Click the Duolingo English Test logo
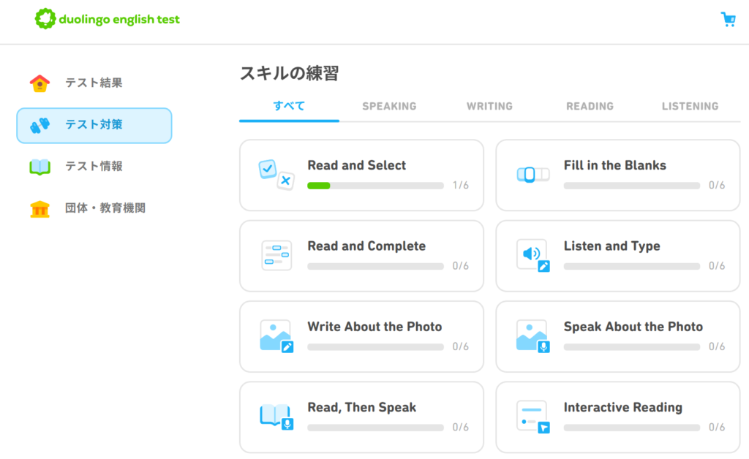749x459 pixels. click(x=108, y=20)
